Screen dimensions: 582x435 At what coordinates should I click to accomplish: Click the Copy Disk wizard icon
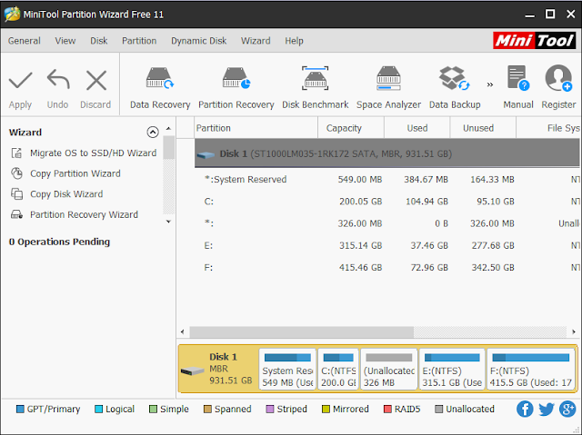(x=16, y=194)
